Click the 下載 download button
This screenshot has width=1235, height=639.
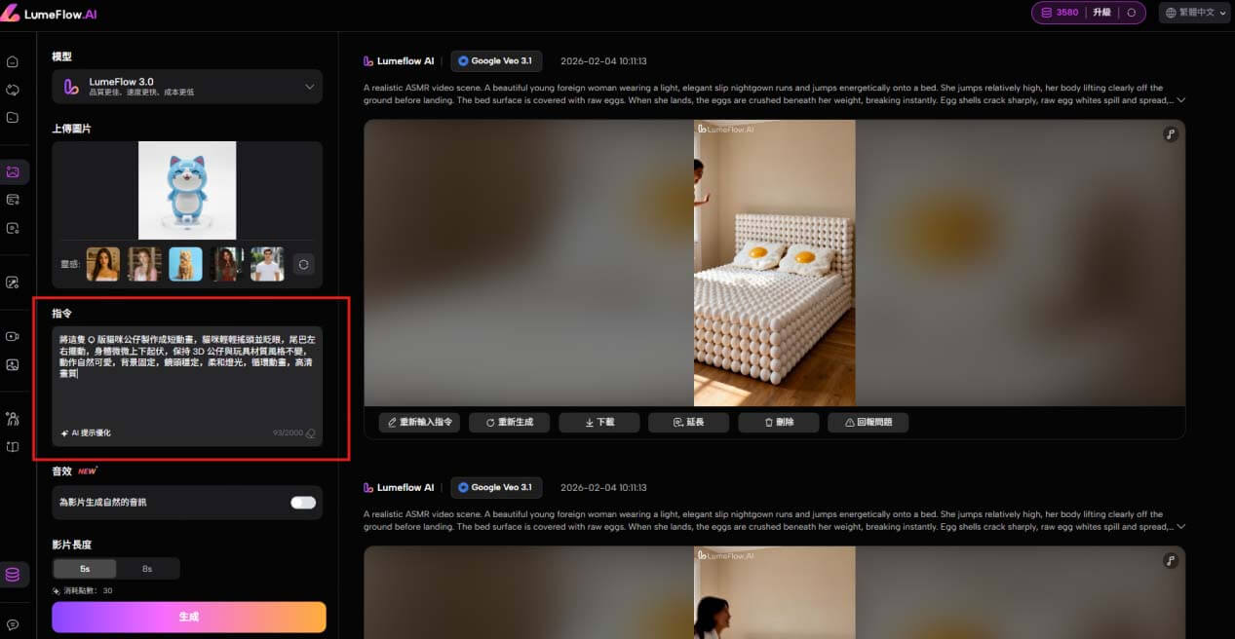(x=599, y=423)
